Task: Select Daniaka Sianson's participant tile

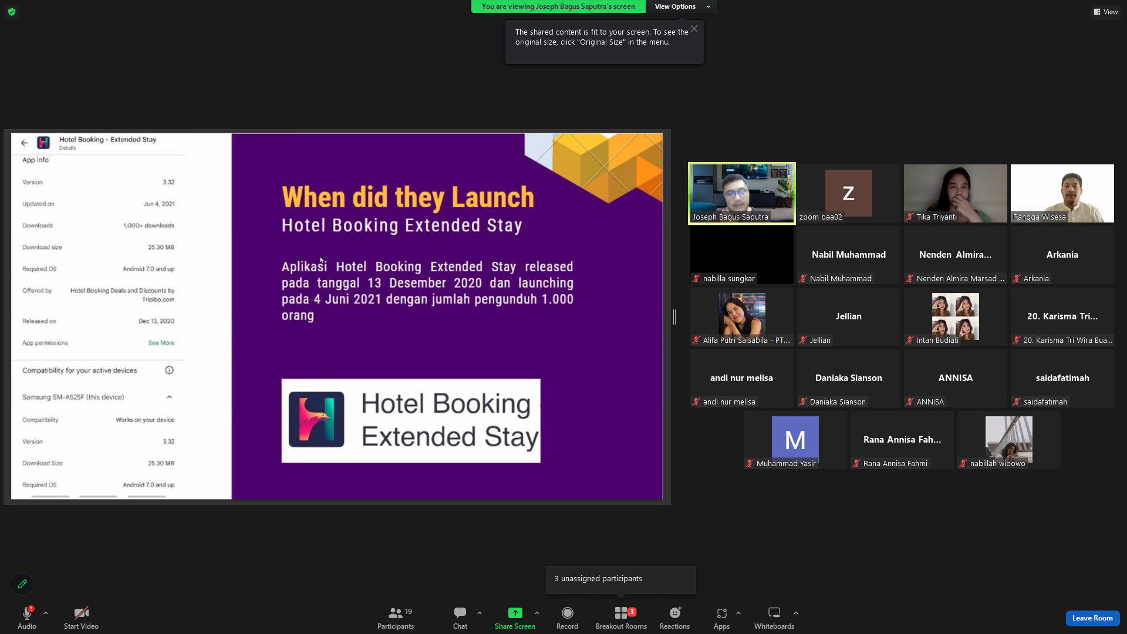Action: (x=849, y=378)
